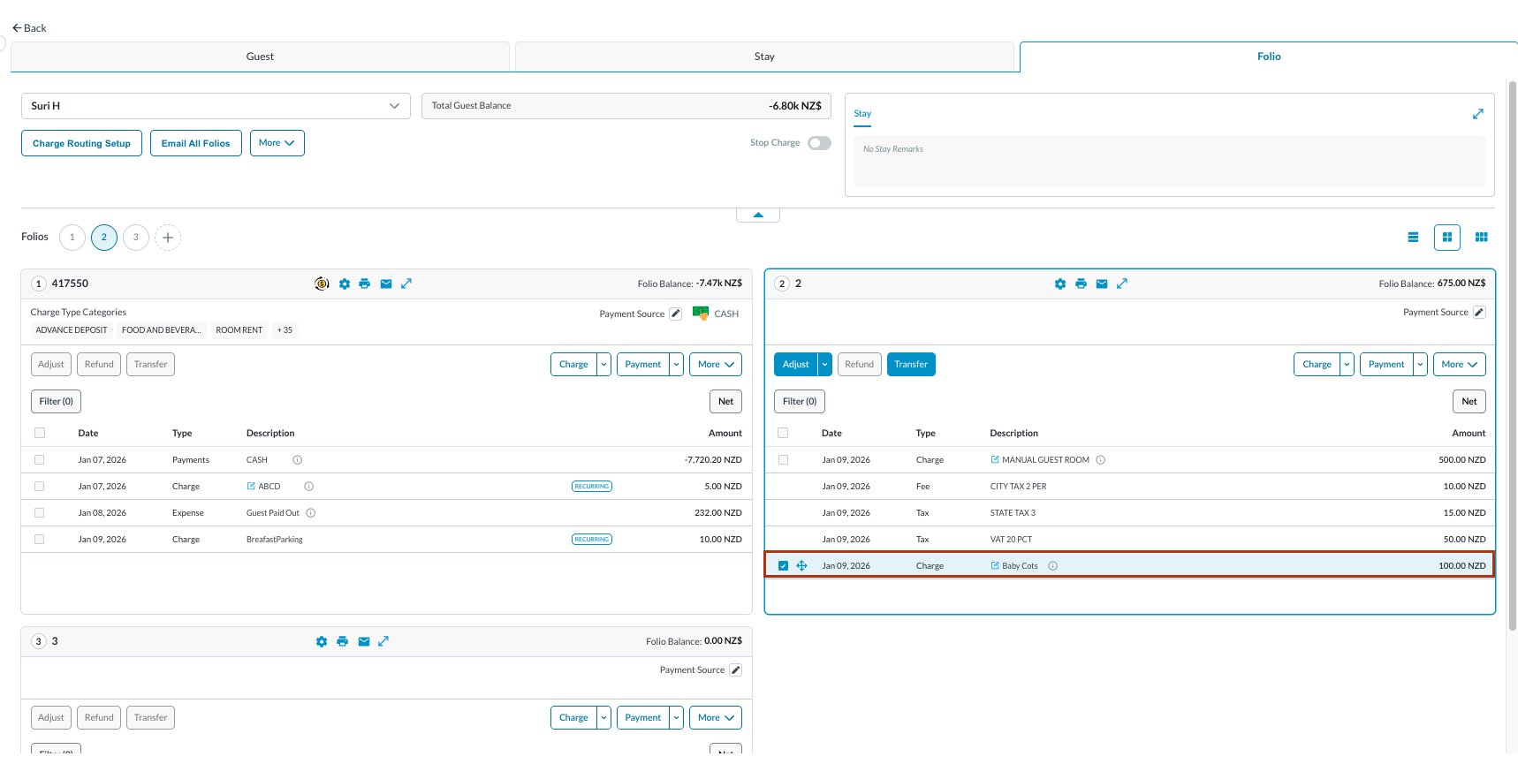Expand the Stay remarks panel
The image size is (1518, 764).
[1477, 114]
